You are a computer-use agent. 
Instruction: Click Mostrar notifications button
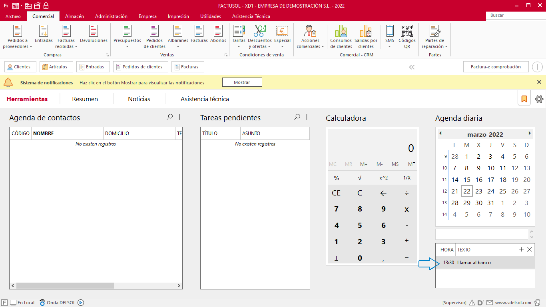click(242, 82)
